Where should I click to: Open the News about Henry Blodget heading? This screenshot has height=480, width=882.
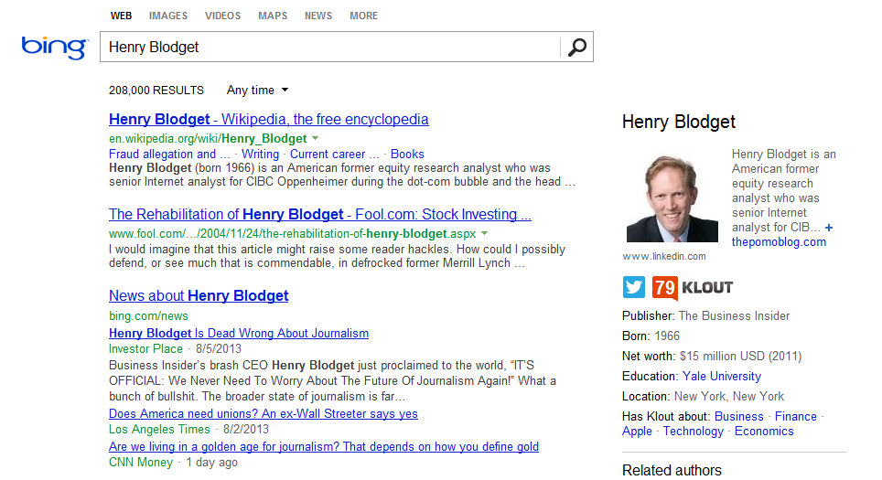pos(199,295)
